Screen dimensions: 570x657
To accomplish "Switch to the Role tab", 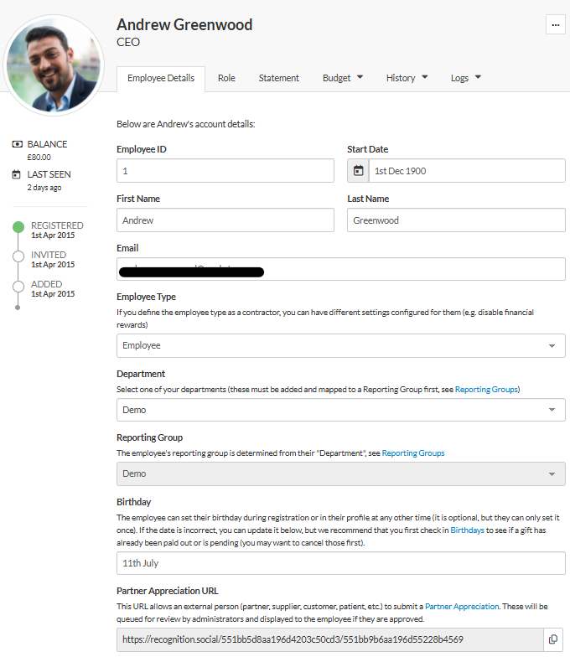I will (x=226, y=78).
